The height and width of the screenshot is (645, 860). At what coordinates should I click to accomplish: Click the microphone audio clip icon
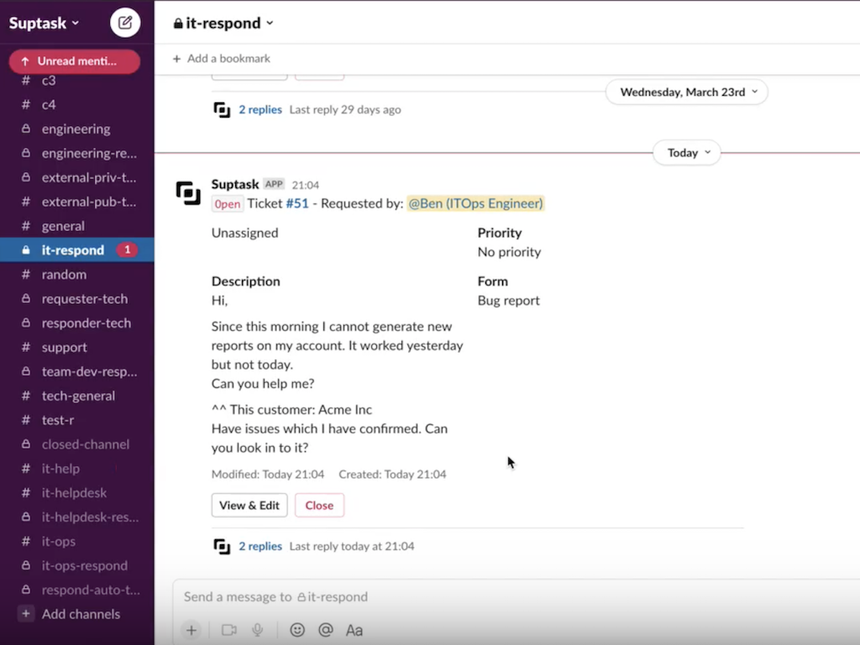click(x=258, y=630)
